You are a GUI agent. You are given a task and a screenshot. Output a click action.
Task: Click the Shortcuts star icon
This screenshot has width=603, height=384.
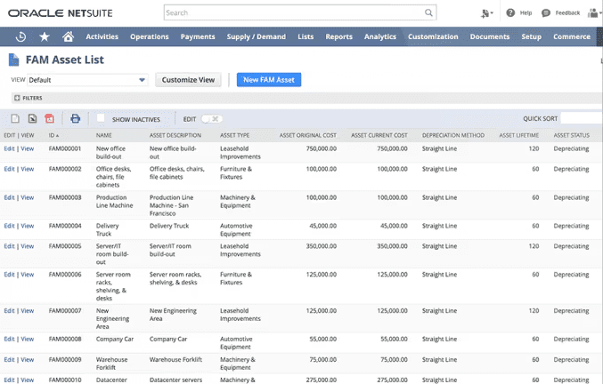(x=44, y=36)
